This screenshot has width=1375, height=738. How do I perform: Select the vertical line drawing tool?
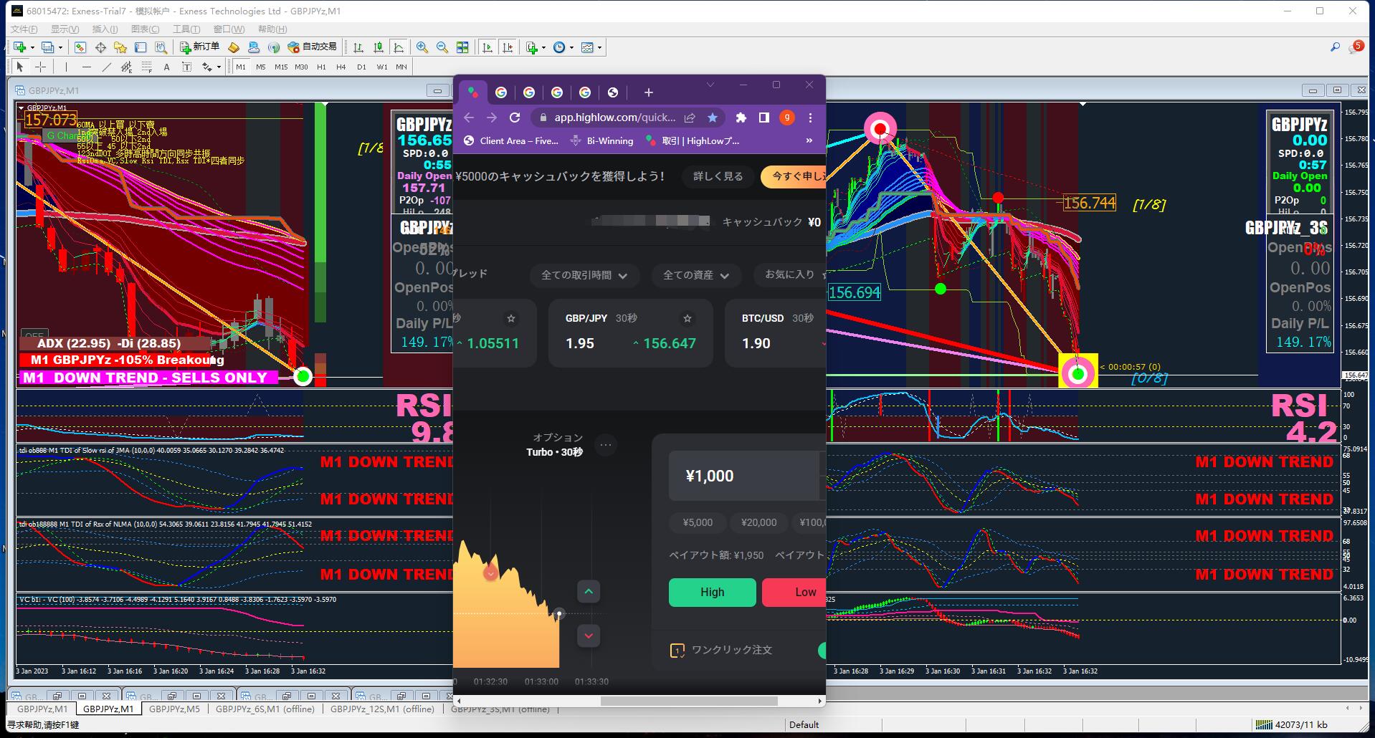pyautogui.click(x=66, y=67)
